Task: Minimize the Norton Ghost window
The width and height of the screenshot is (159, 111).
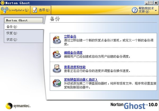Action: pyautogui.click(x=147, y=3)
